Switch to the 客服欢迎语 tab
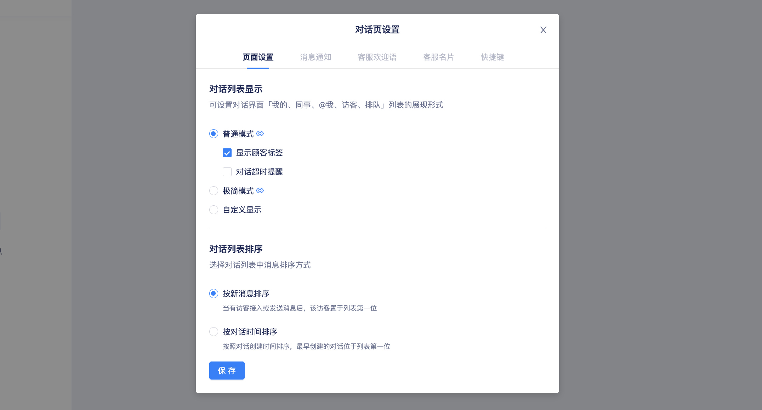This screenshot has width=762, height=410. [x=377, y=57]
